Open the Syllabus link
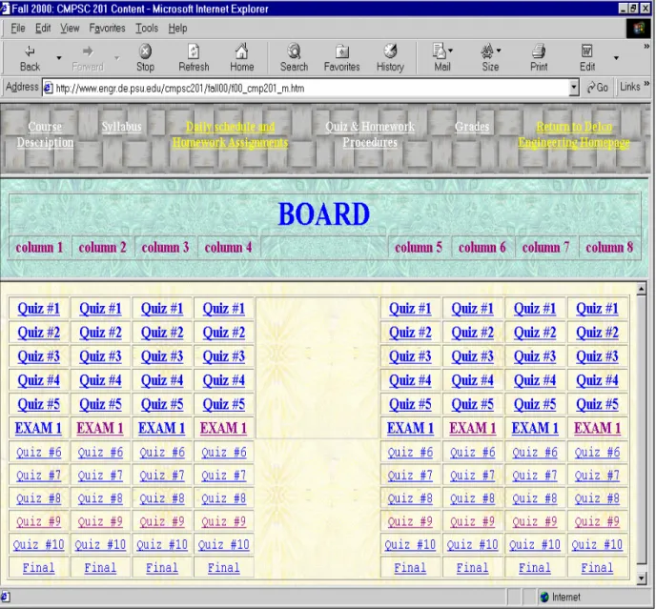The height and width of the screenshot is (609, 656). pyautogui.click(x=121, y=127)
